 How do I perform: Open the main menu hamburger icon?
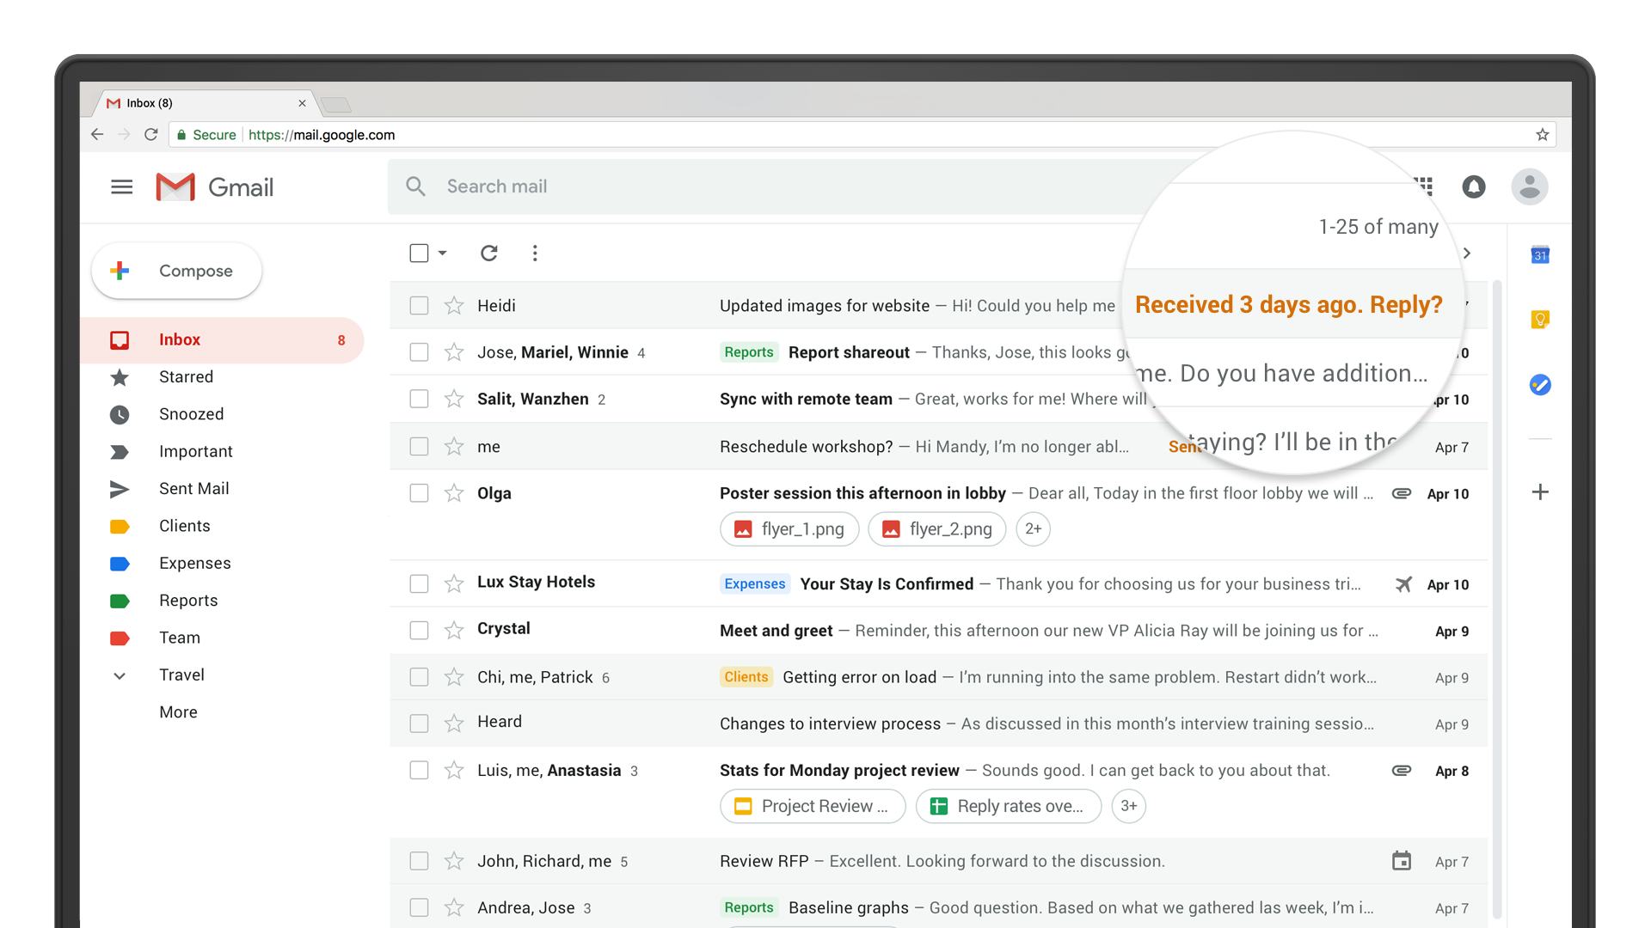click(x=121, y=186)
